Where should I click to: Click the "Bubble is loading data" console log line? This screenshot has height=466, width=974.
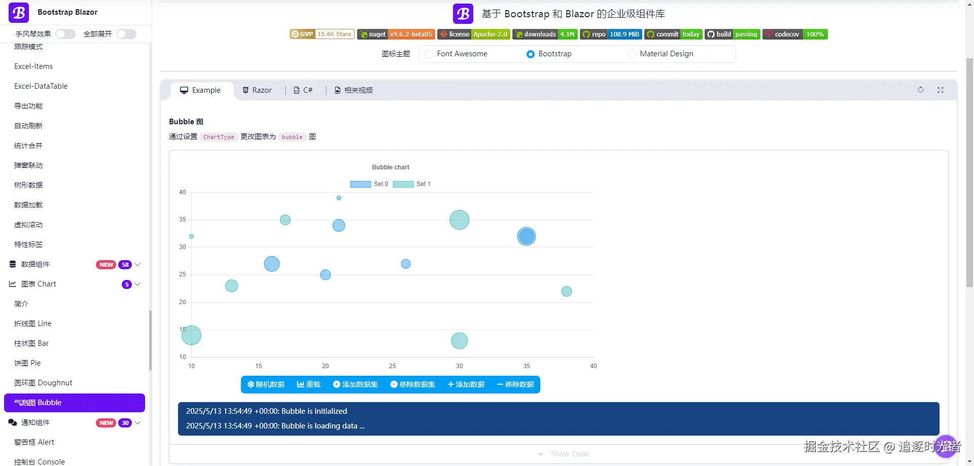tap(275, 426)
